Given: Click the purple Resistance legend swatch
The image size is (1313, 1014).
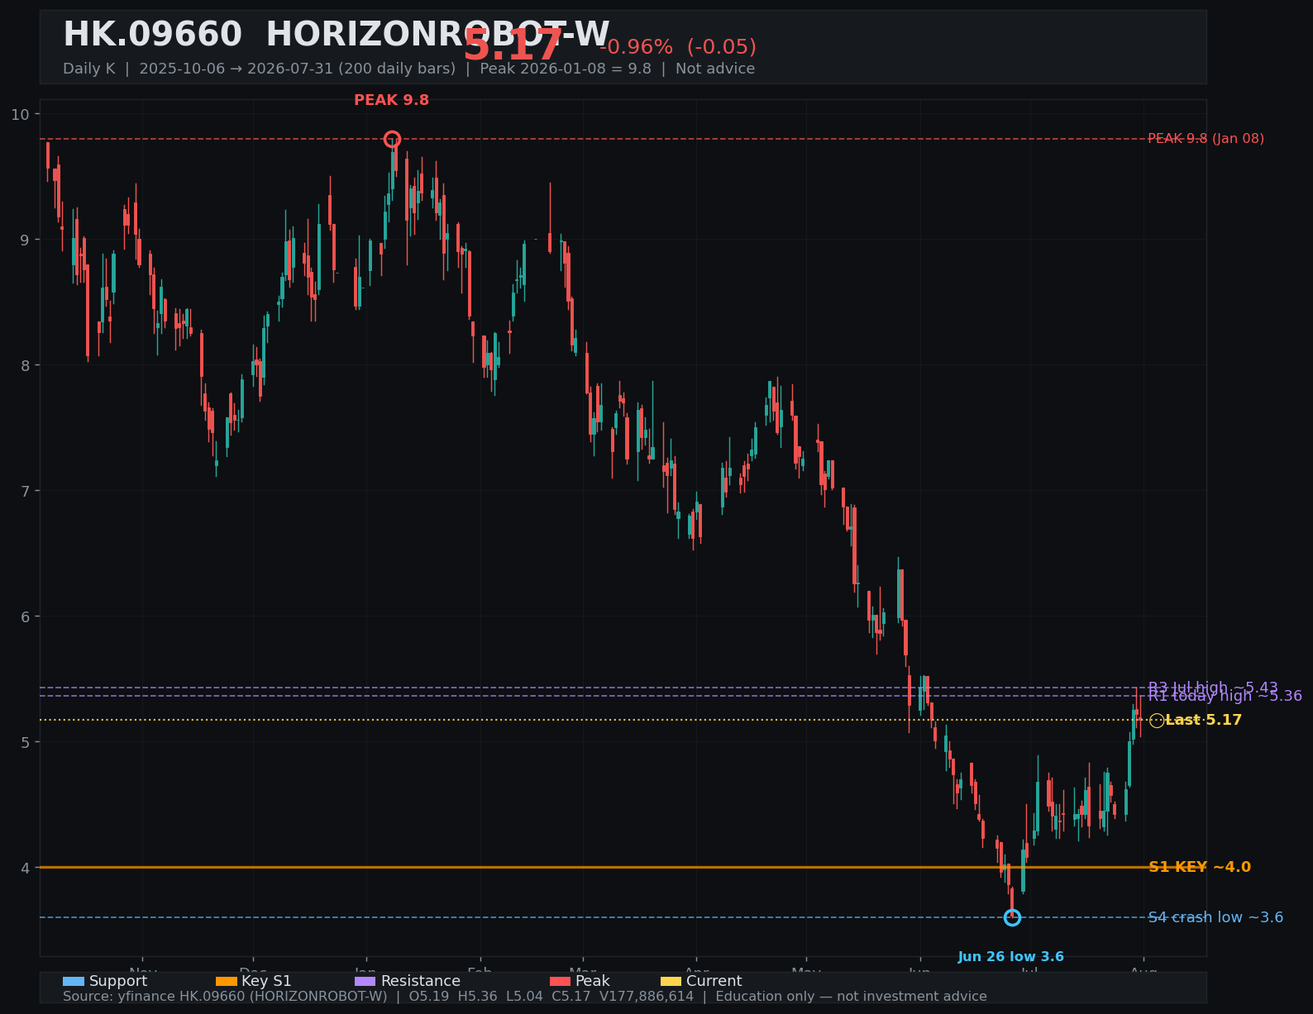Looking at the screenshot, I should (x=365, y=982).
